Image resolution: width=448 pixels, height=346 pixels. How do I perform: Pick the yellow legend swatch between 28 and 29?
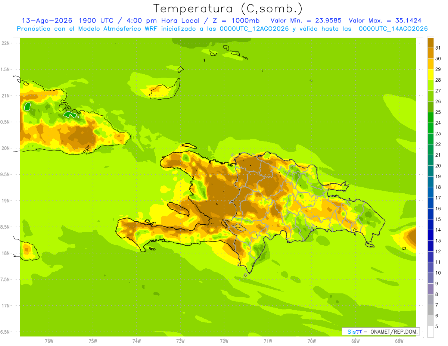click(x=430, y=75)
